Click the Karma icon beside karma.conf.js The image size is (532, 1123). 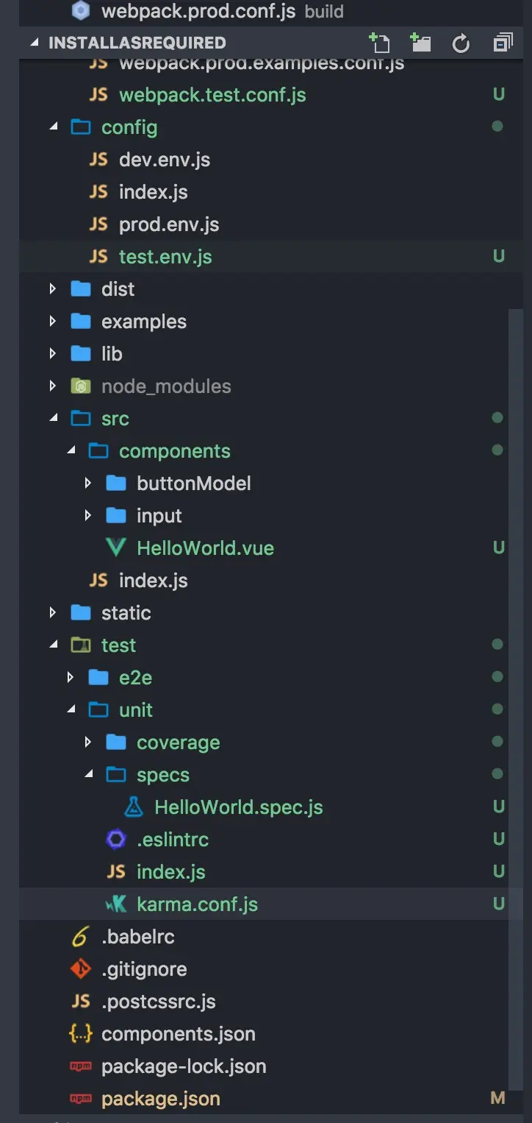pyautogui.click(x=116, y=904)
